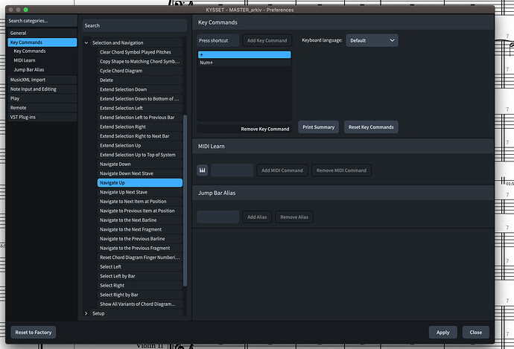Select Navigate Down command
Screen dimensions: 514x349
point(140,164)
